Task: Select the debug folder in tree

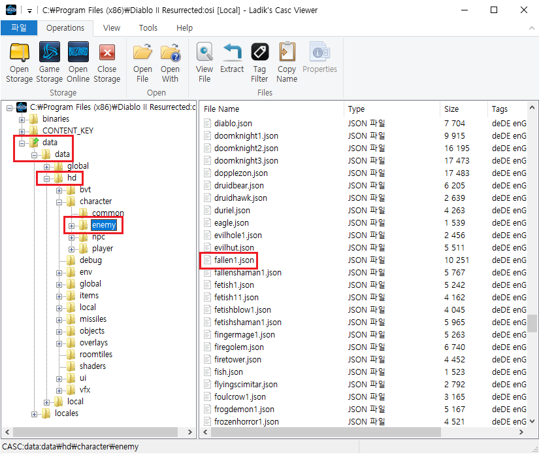Action: (91, 260)
